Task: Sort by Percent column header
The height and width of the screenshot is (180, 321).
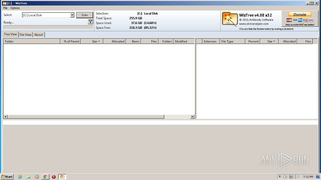Action: coord(253,41)
